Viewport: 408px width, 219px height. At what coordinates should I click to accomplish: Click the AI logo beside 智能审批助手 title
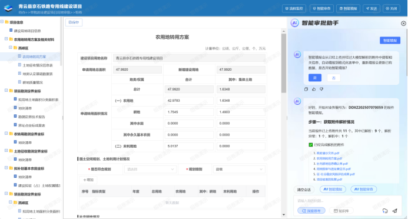click(x=294, y=23)
